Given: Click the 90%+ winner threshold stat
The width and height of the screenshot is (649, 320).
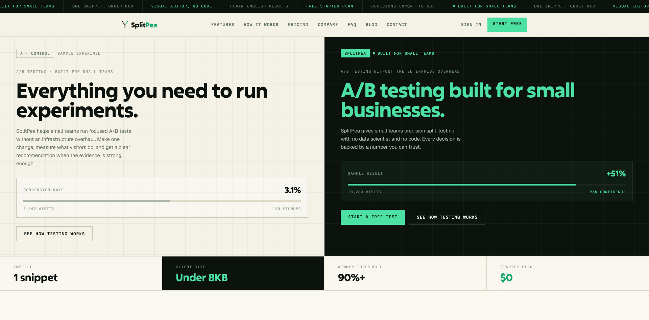Looking at the screenshot, I should point(352,278).
